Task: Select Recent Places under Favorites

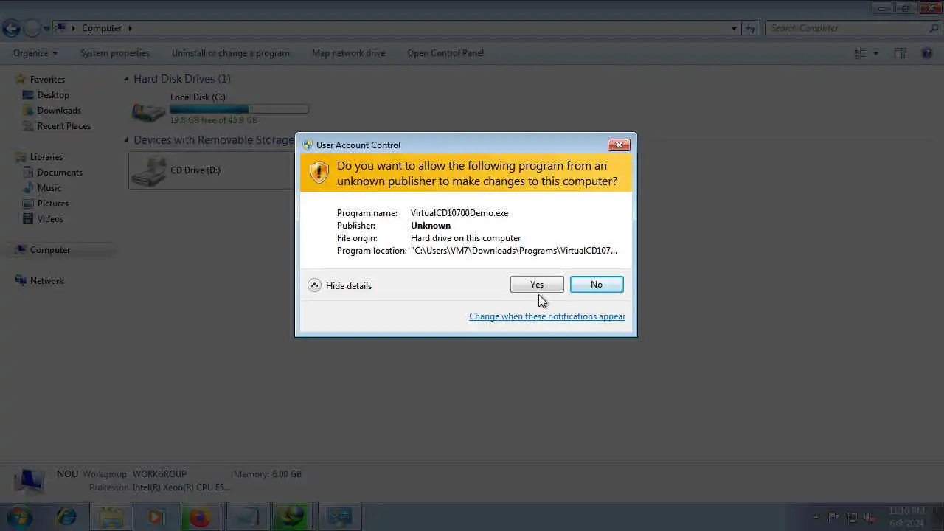Action: pyautogui.click(x=64, y=126)
